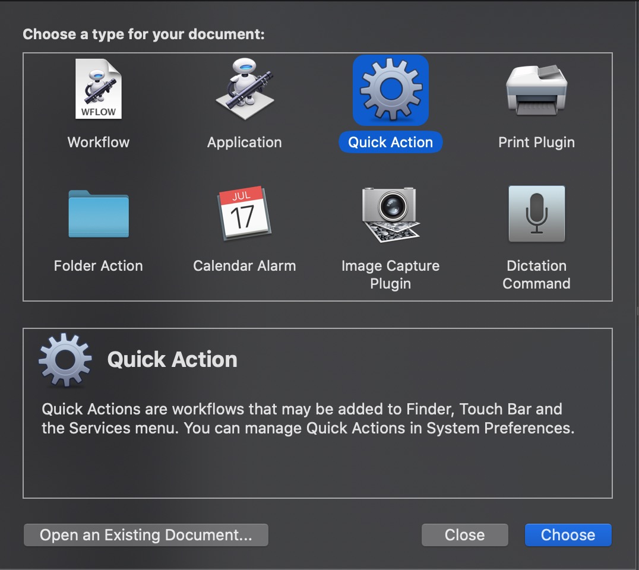Select the Calendar Alarm calendar icon

(x=245, y=213)
